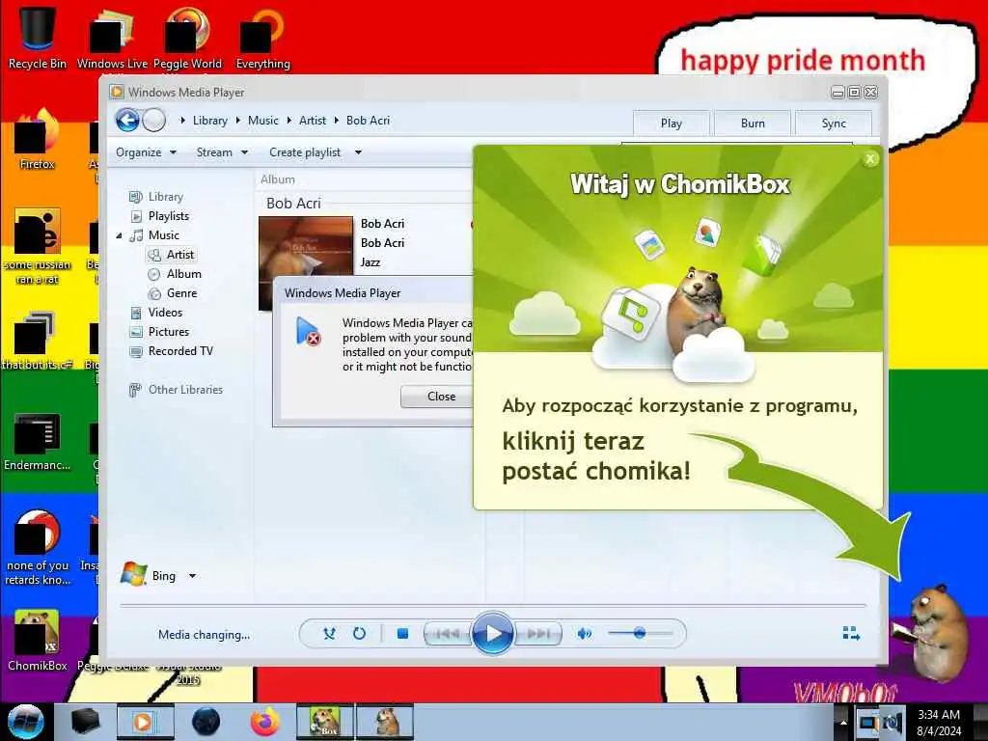
Task: Go back with the blue back arrow
Action: tap(128, 120)
